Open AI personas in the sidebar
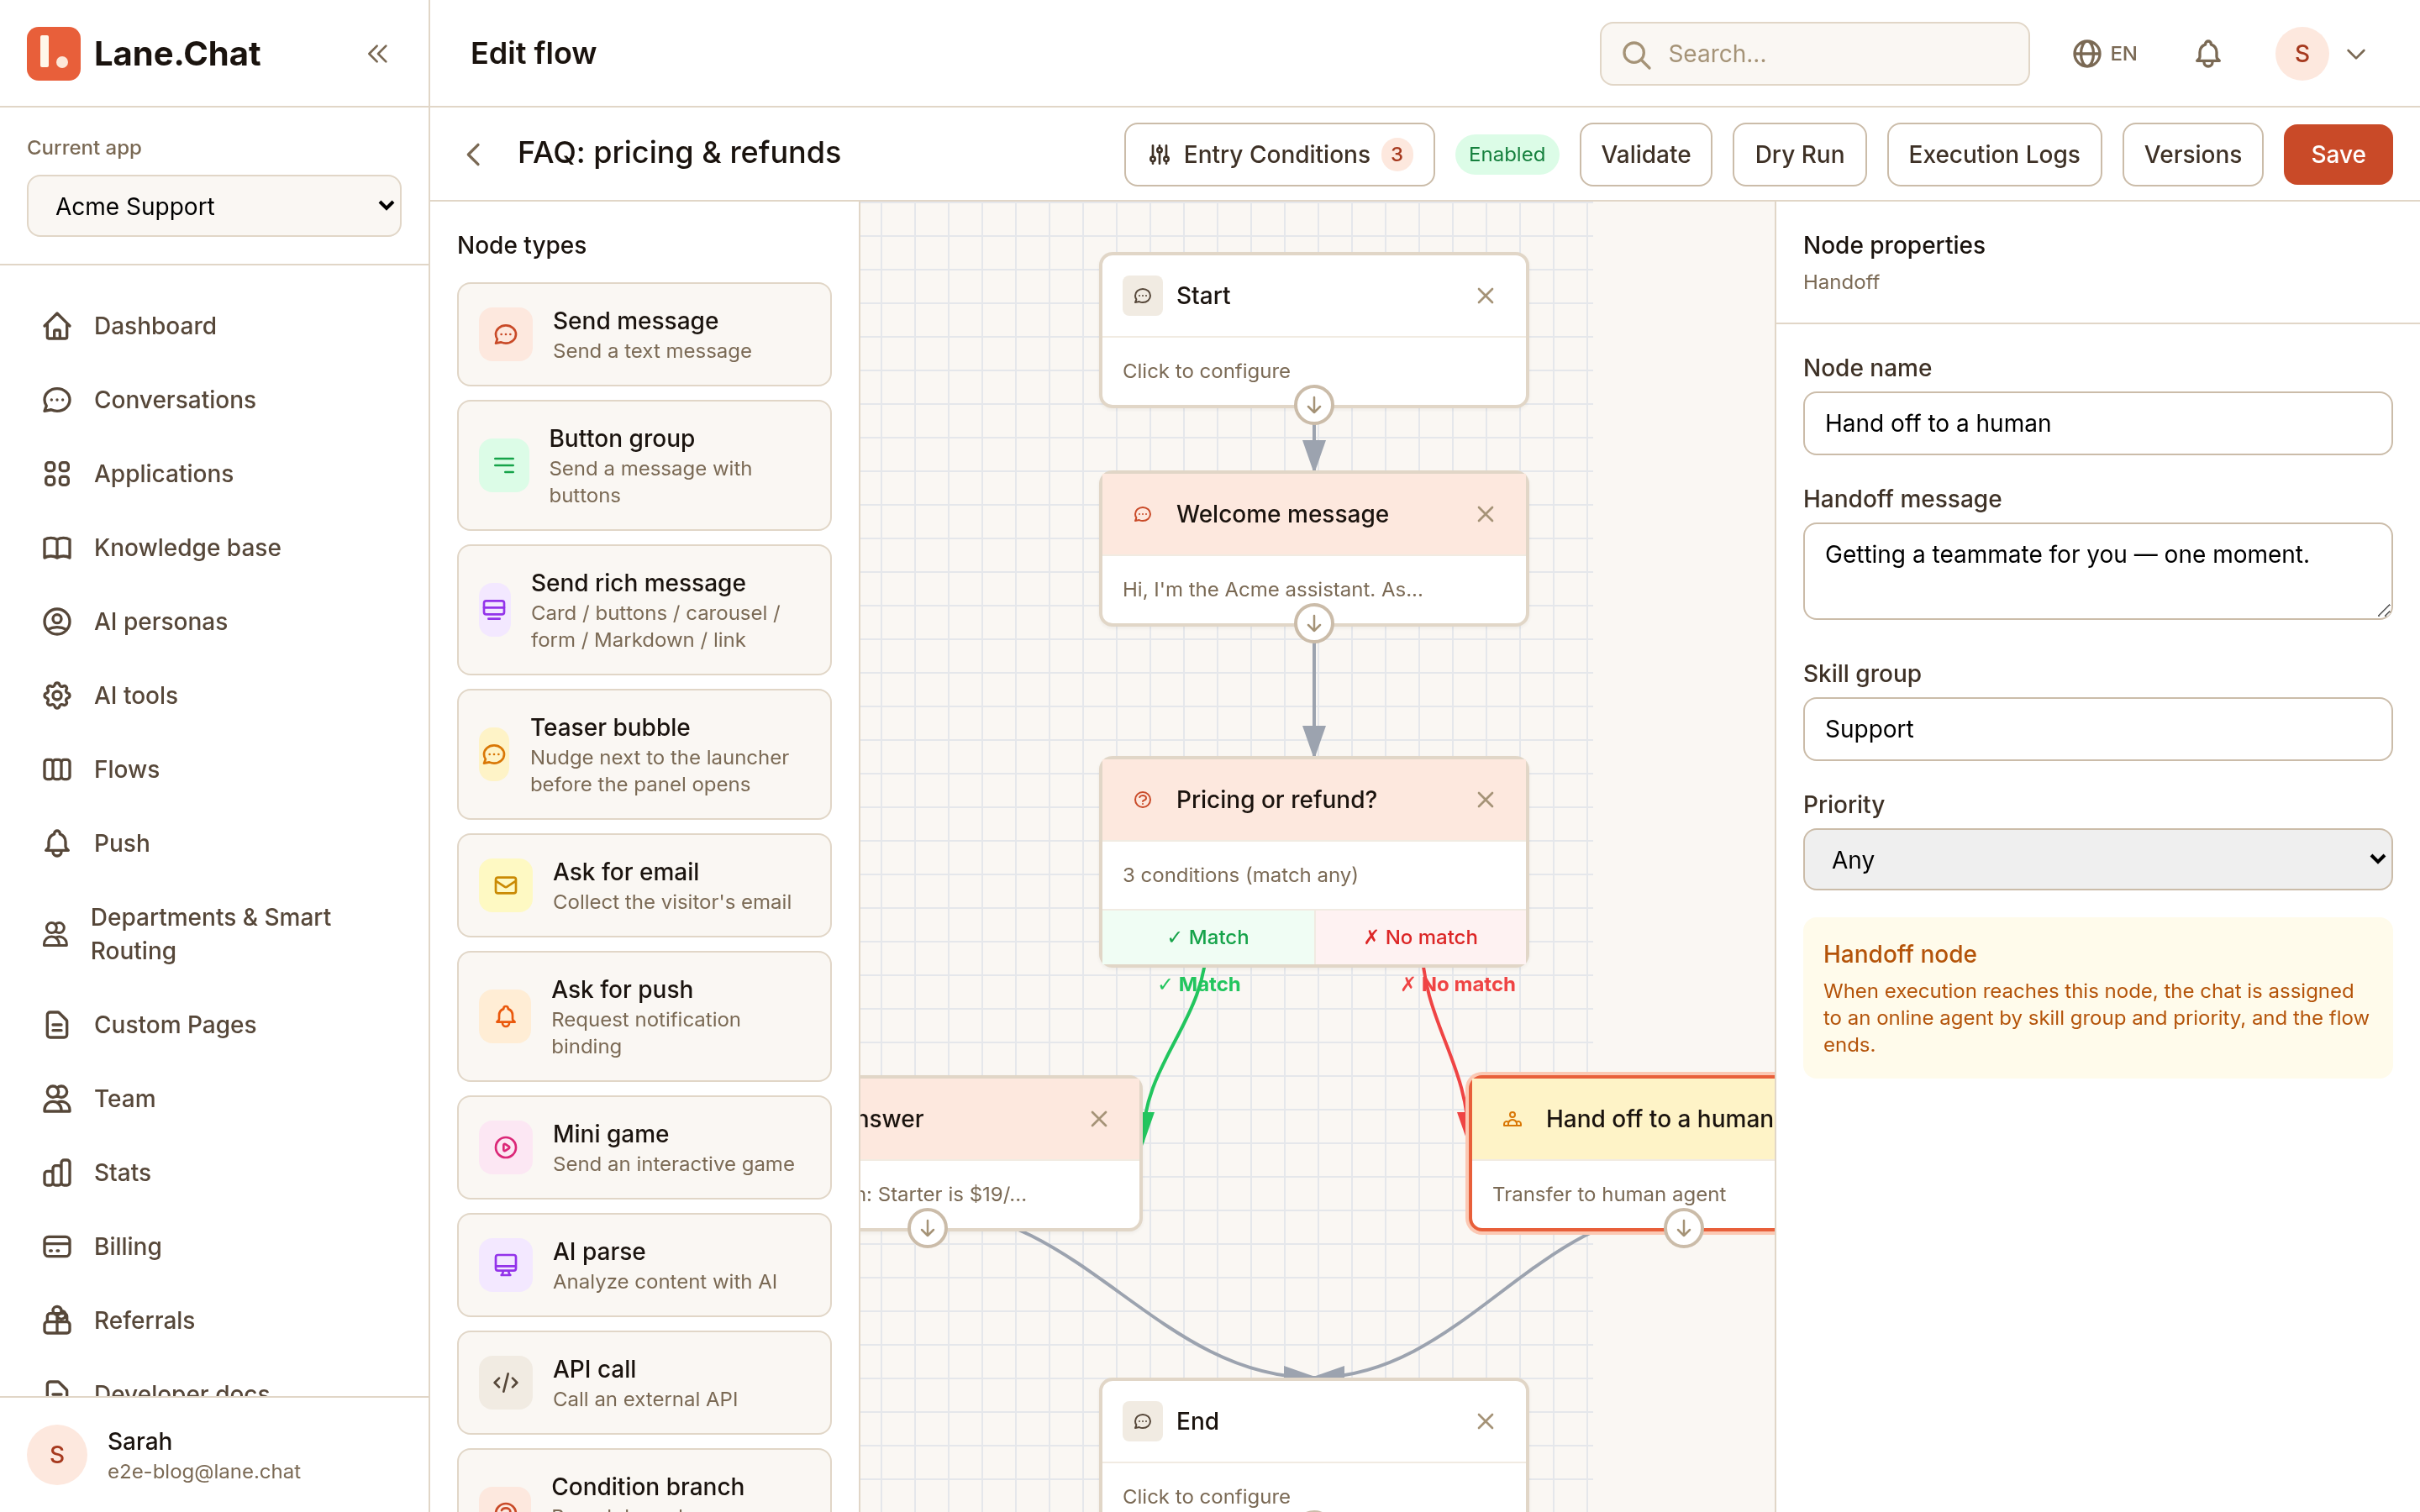2420x1512 pixels. (215, 622)
